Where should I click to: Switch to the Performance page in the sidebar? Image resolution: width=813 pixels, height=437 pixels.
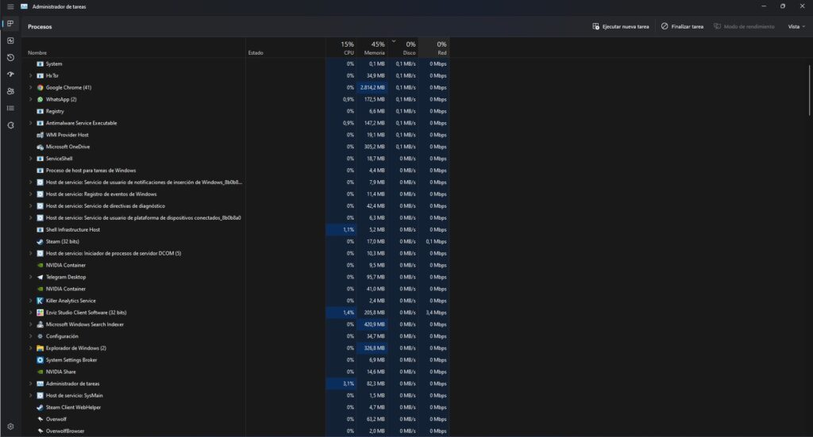coord(10,40)
